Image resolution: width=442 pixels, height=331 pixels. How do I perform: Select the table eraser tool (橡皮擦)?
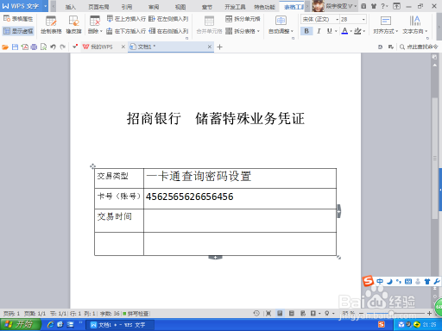click(73, 25)
